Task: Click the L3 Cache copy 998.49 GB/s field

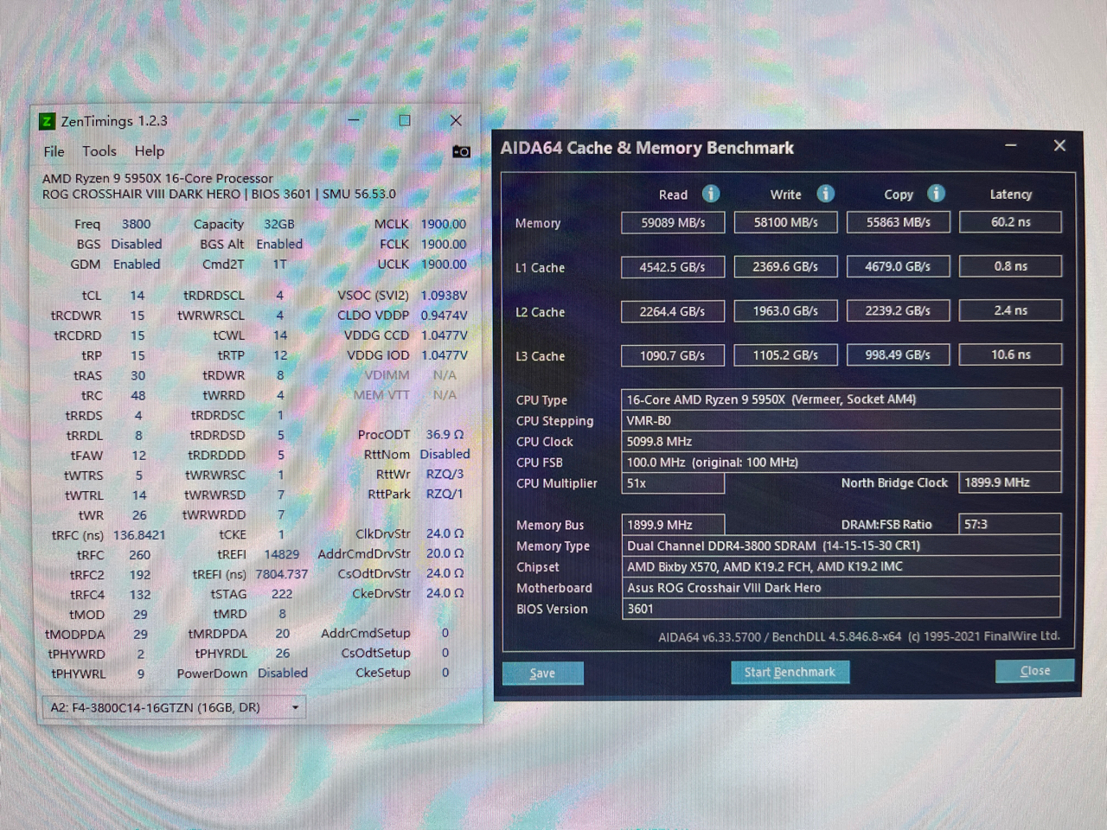Action: (x=899, y=354)
